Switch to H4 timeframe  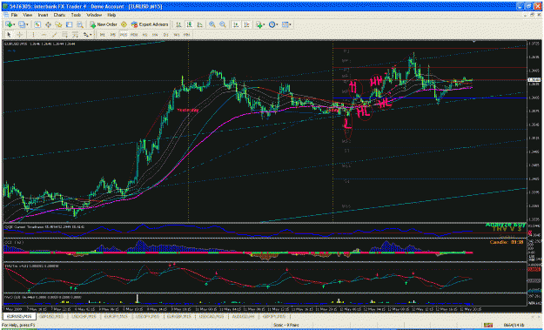[x=155, y=35]
